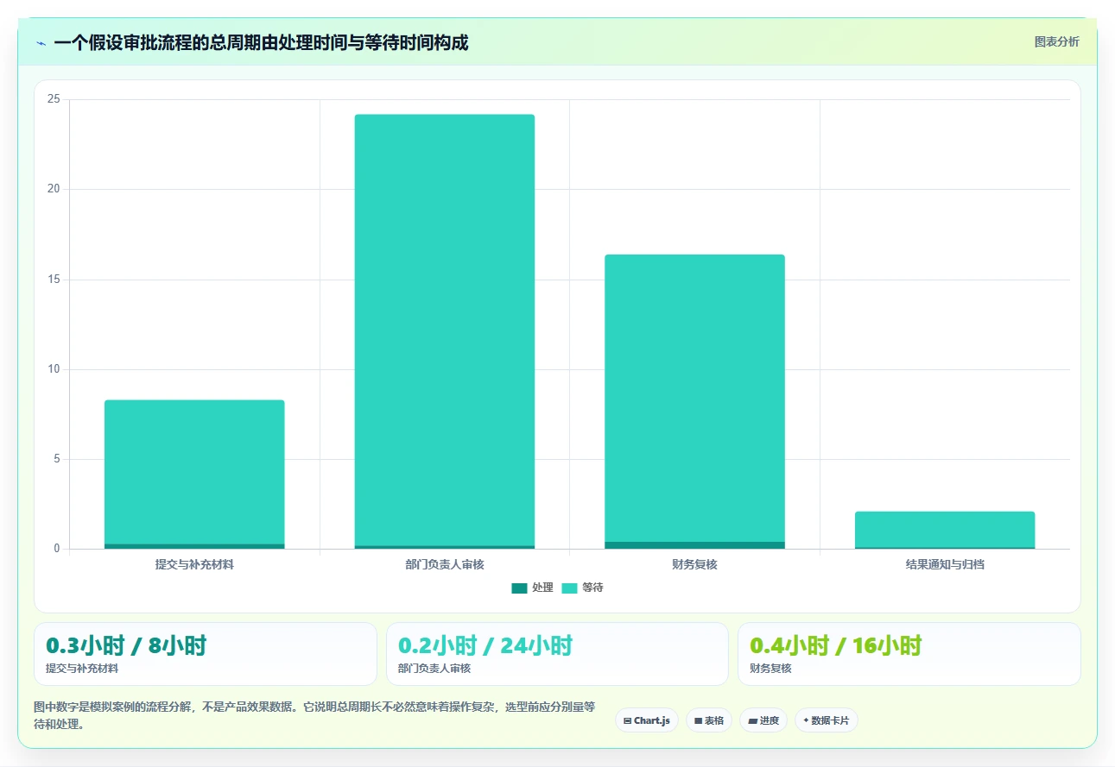
Task: Click the 结果通知与归档 waiting bar
Action: [945, 529]
